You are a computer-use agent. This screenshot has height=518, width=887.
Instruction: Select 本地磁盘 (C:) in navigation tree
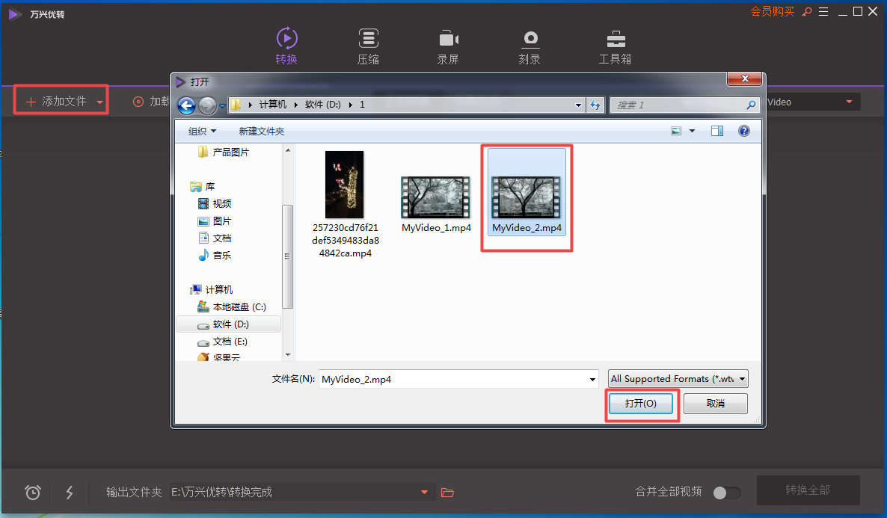[x=239, y=307]
